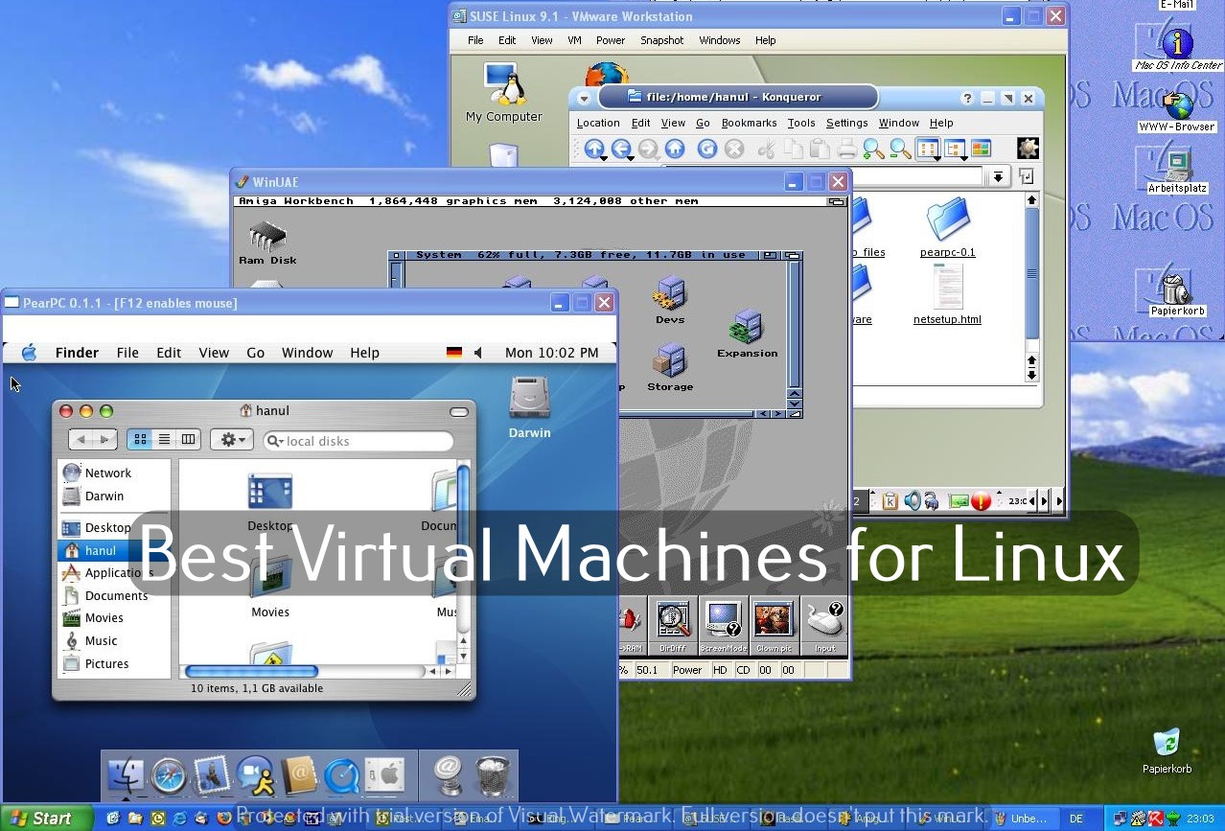
Task: Open Papierkorb recycle bin on Windows desktop
Action: pos(1167,750)
